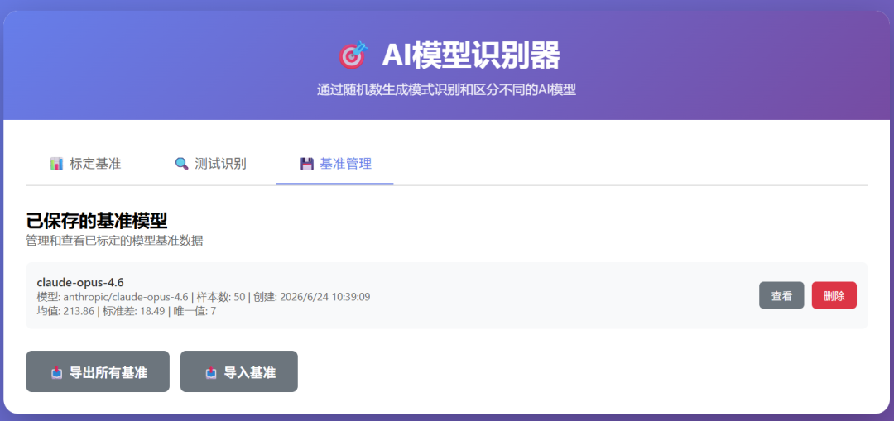The width and height of the screenshot is (894, 421).
Task: View the claude-opus-4.6 baseline with 查看
Action: 781,295
